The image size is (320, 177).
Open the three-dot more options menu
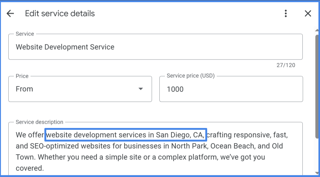[286, 14]
